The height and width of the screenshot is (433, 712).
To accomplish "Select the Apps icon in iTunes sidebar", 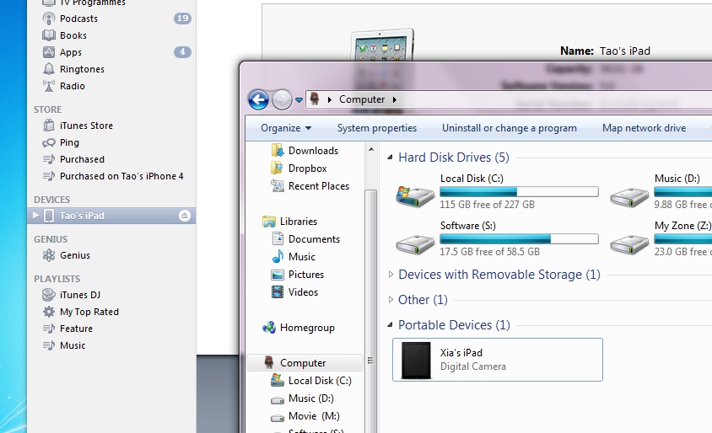I will [x=49, y=52].
